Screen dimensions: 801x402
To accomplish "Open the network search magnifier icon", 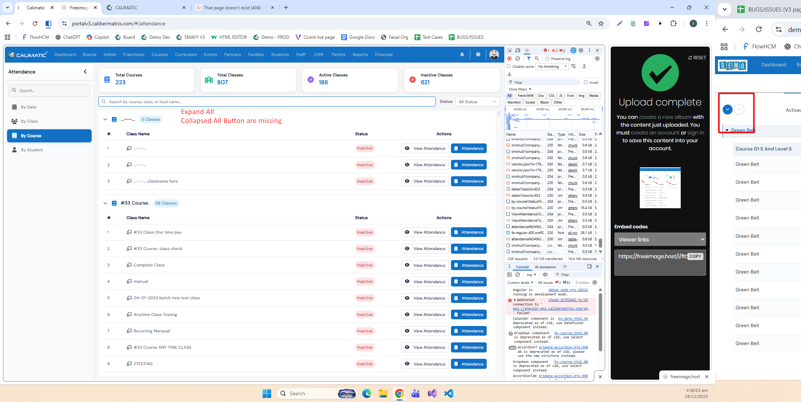I will tap(537, 58).
